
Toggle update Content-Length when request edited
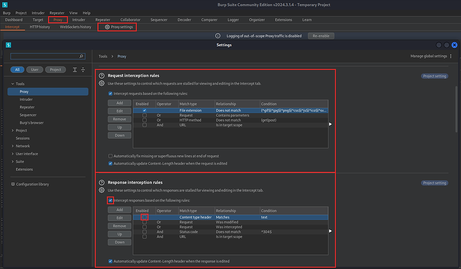[110, 164]
